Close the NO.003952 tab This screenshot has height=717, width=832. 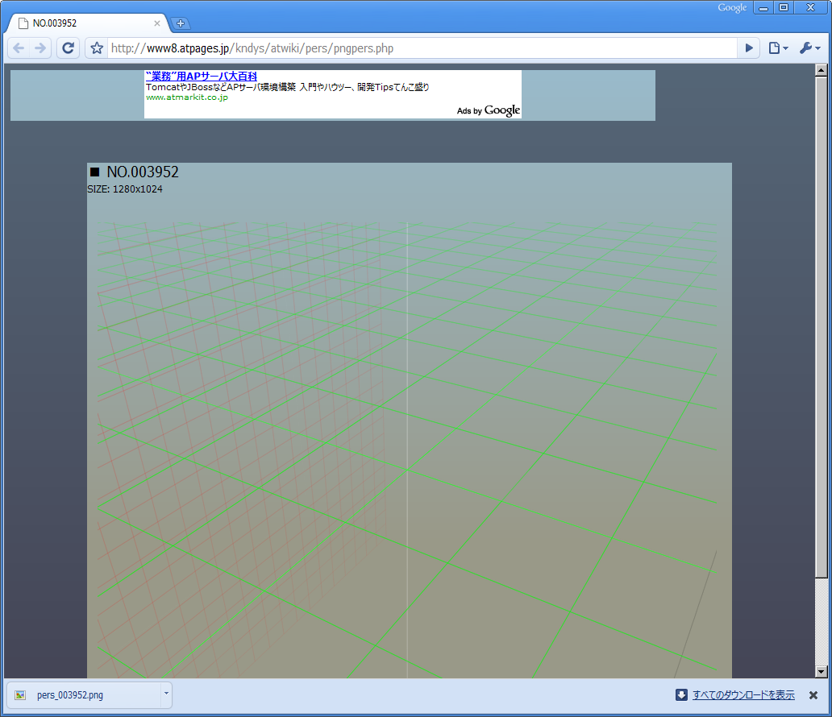click(x=157, y=23)
